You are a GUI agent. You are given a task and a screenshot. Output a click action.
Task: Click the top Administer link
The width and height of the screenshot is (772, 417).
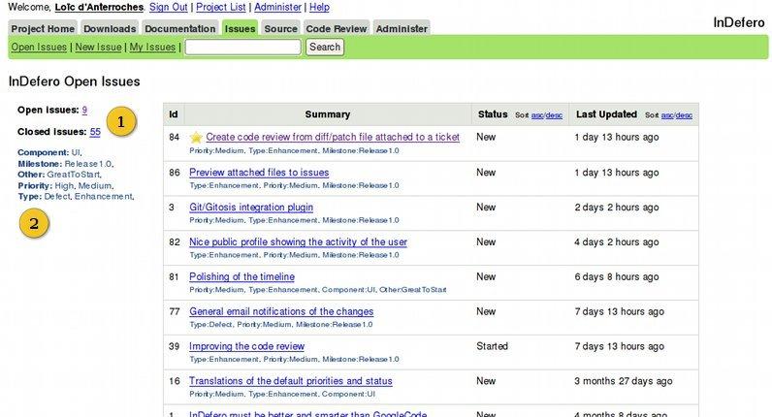tap(277, 7)
